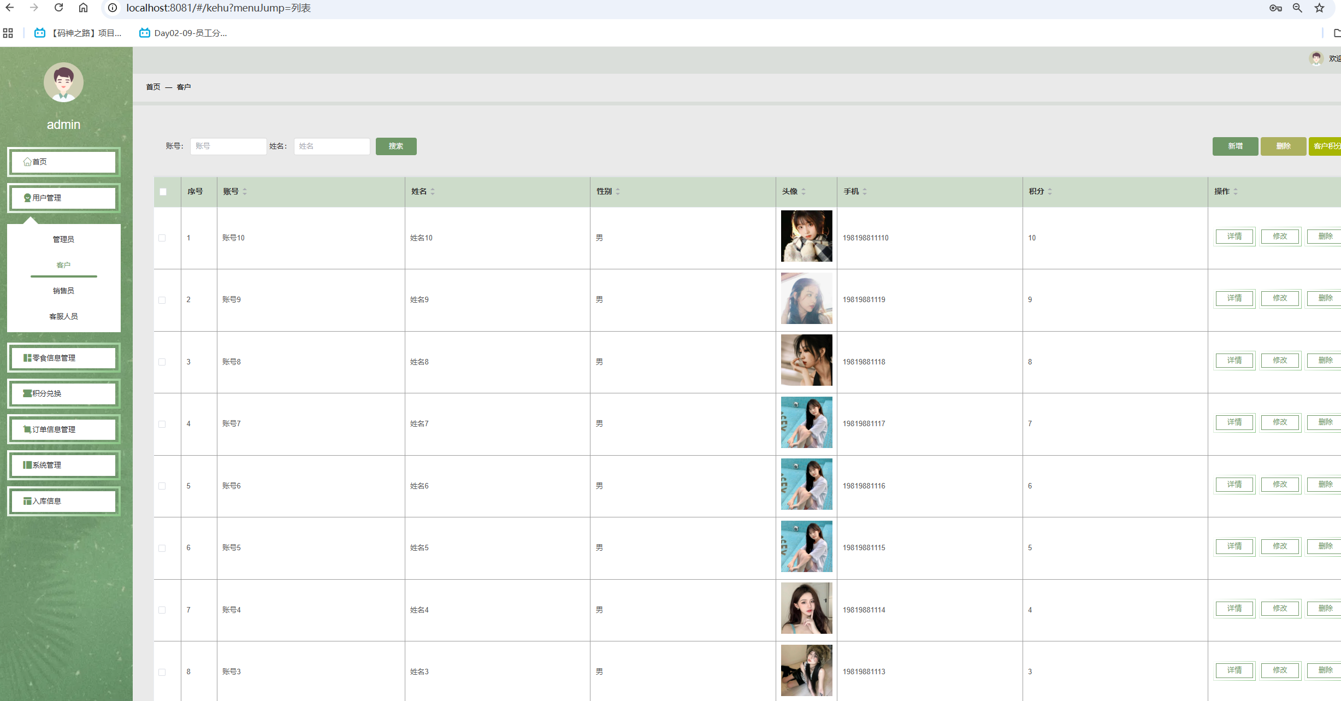Screen dimensions: 1341x701
Task: Open the apps grid icon in the bookmarks bar
Action: [x=8, y=33]
